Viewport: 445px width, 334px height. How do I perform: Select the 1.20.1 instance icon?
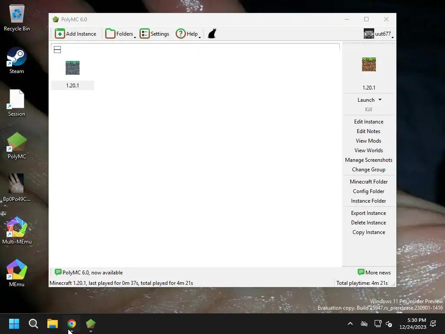click(73, 68)
